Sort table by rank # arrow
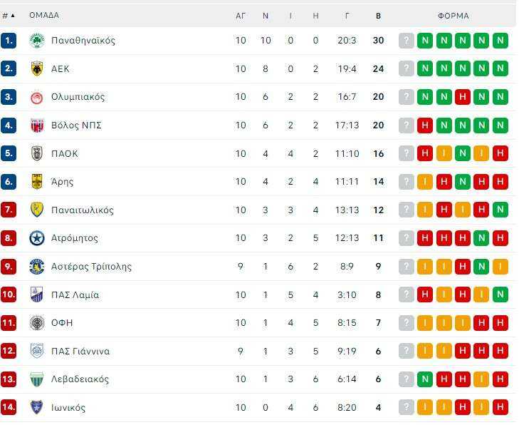 [9, 16]
